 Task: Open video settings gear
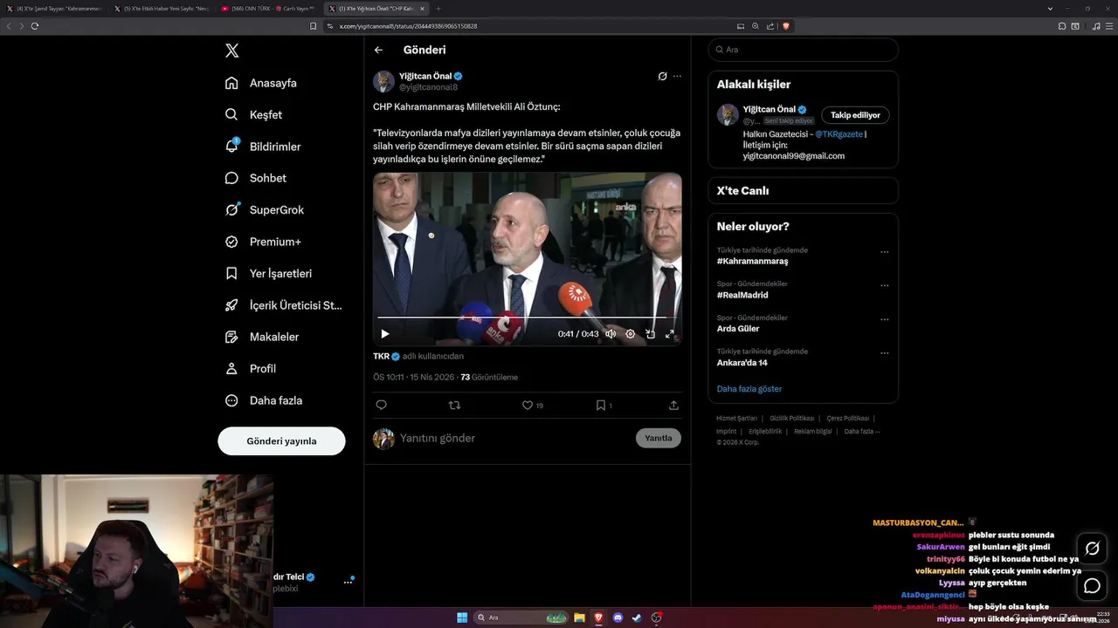(631, 333)
